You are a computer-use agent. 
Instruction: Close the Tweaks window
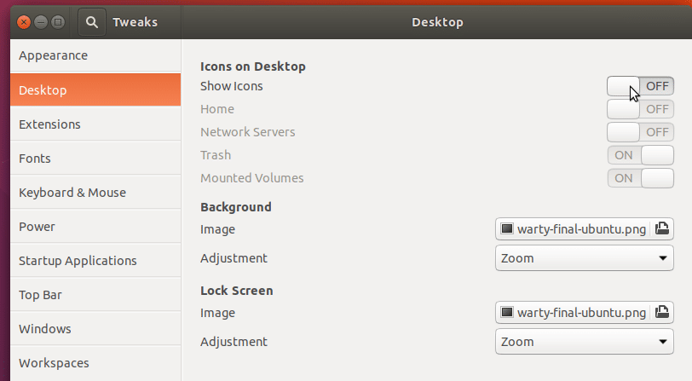point(24,22)
